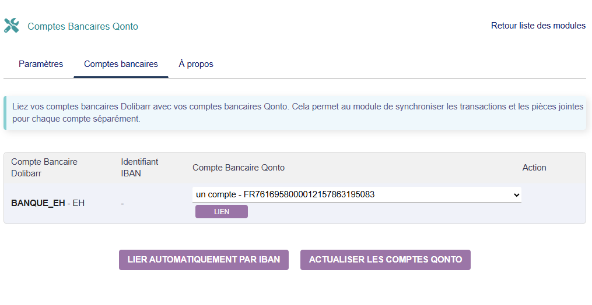Screen dimensions: 592x305
Task: Switch to the Comptes bancaires tab
Action: click(x=121, y=64)
